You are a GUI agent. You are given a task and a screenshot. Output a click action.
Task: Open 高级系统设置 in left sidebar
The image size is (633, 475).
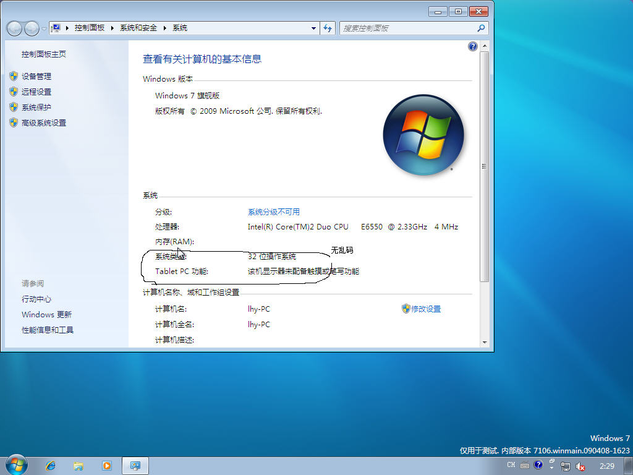[44, 123]
